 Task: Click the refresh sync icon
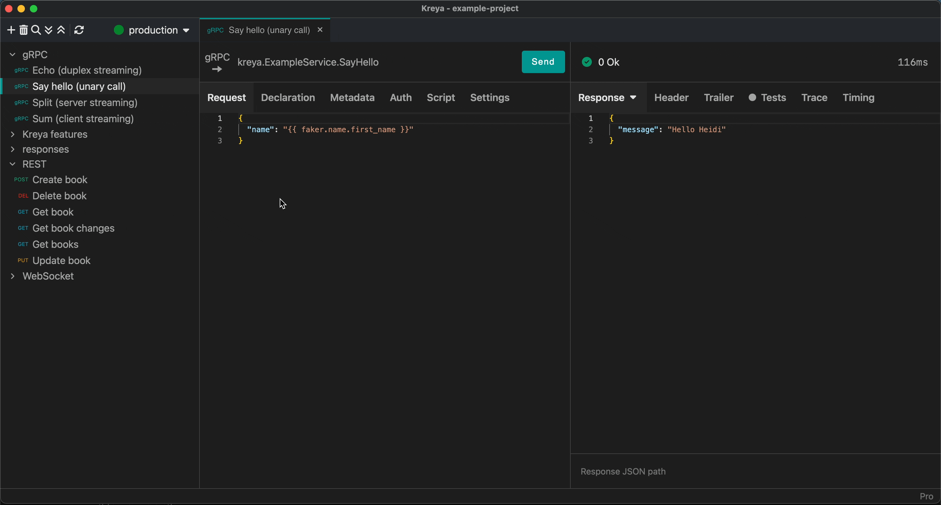pyautogui.click(x=79, y=30)
